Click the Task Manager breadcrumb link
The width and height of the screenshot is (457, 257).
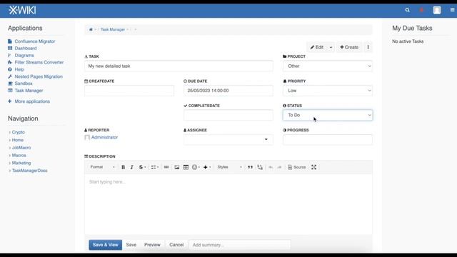click(x=113, y=29)
